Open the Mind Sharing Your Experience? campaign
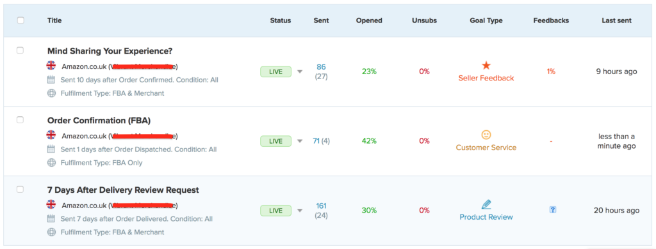 (x=110, y=51)
